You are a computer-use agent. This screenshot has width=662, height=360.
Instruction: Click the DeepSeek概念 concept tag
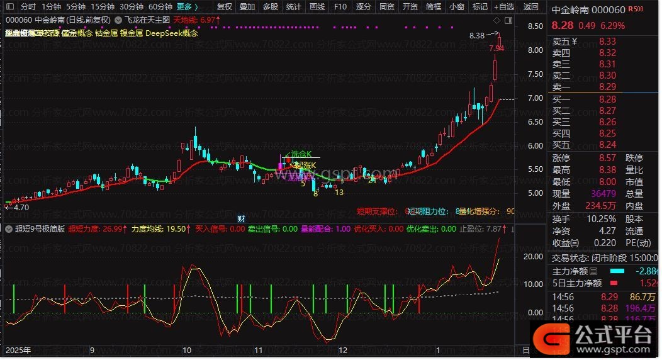pos(171,33)
